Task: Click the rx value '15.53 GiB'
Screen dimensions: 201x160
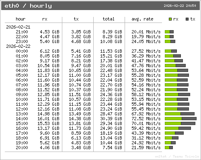Action: click(x=48, y=123)
